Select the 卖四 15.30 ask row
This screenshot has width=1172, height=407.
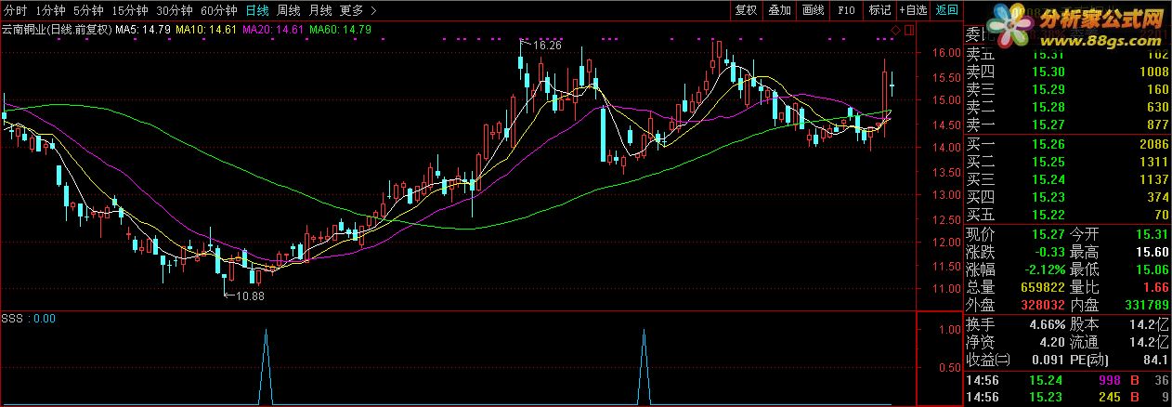(1066, 72)
